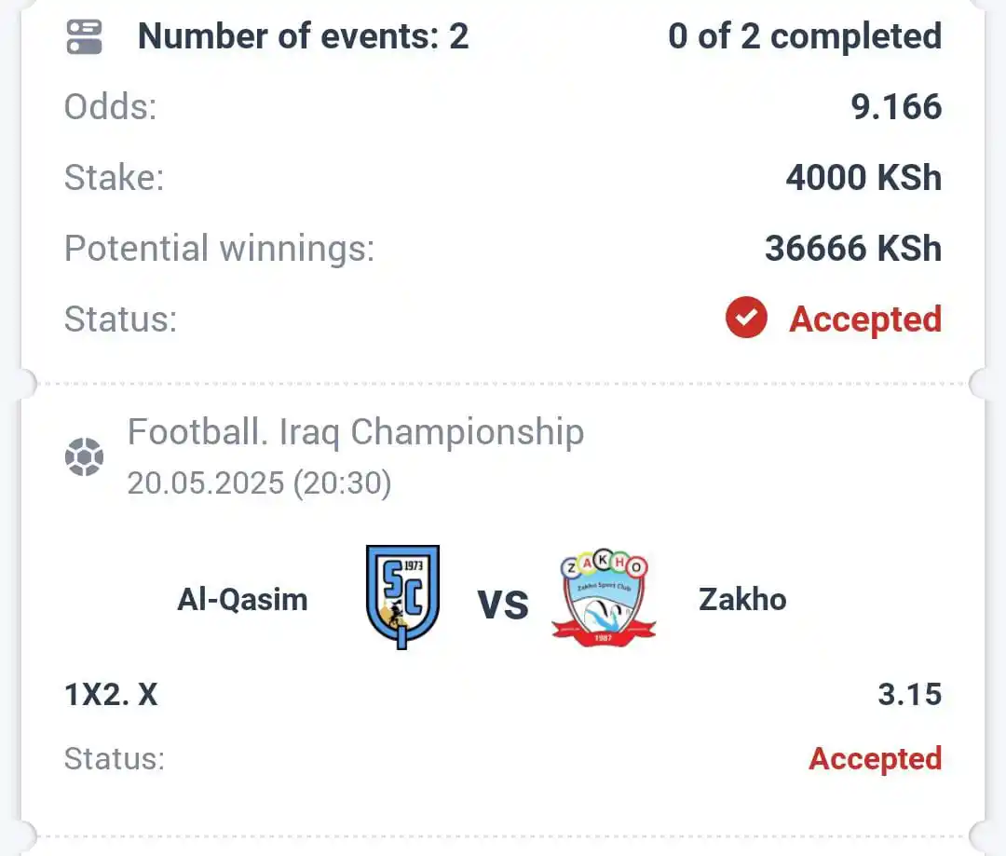Click the 1X2. X bet selection

(x=111, y=694)
